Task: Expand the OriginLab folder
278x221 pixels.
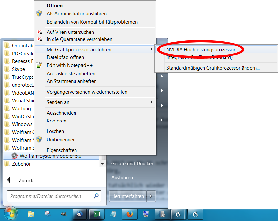Action: coord(19,45)
